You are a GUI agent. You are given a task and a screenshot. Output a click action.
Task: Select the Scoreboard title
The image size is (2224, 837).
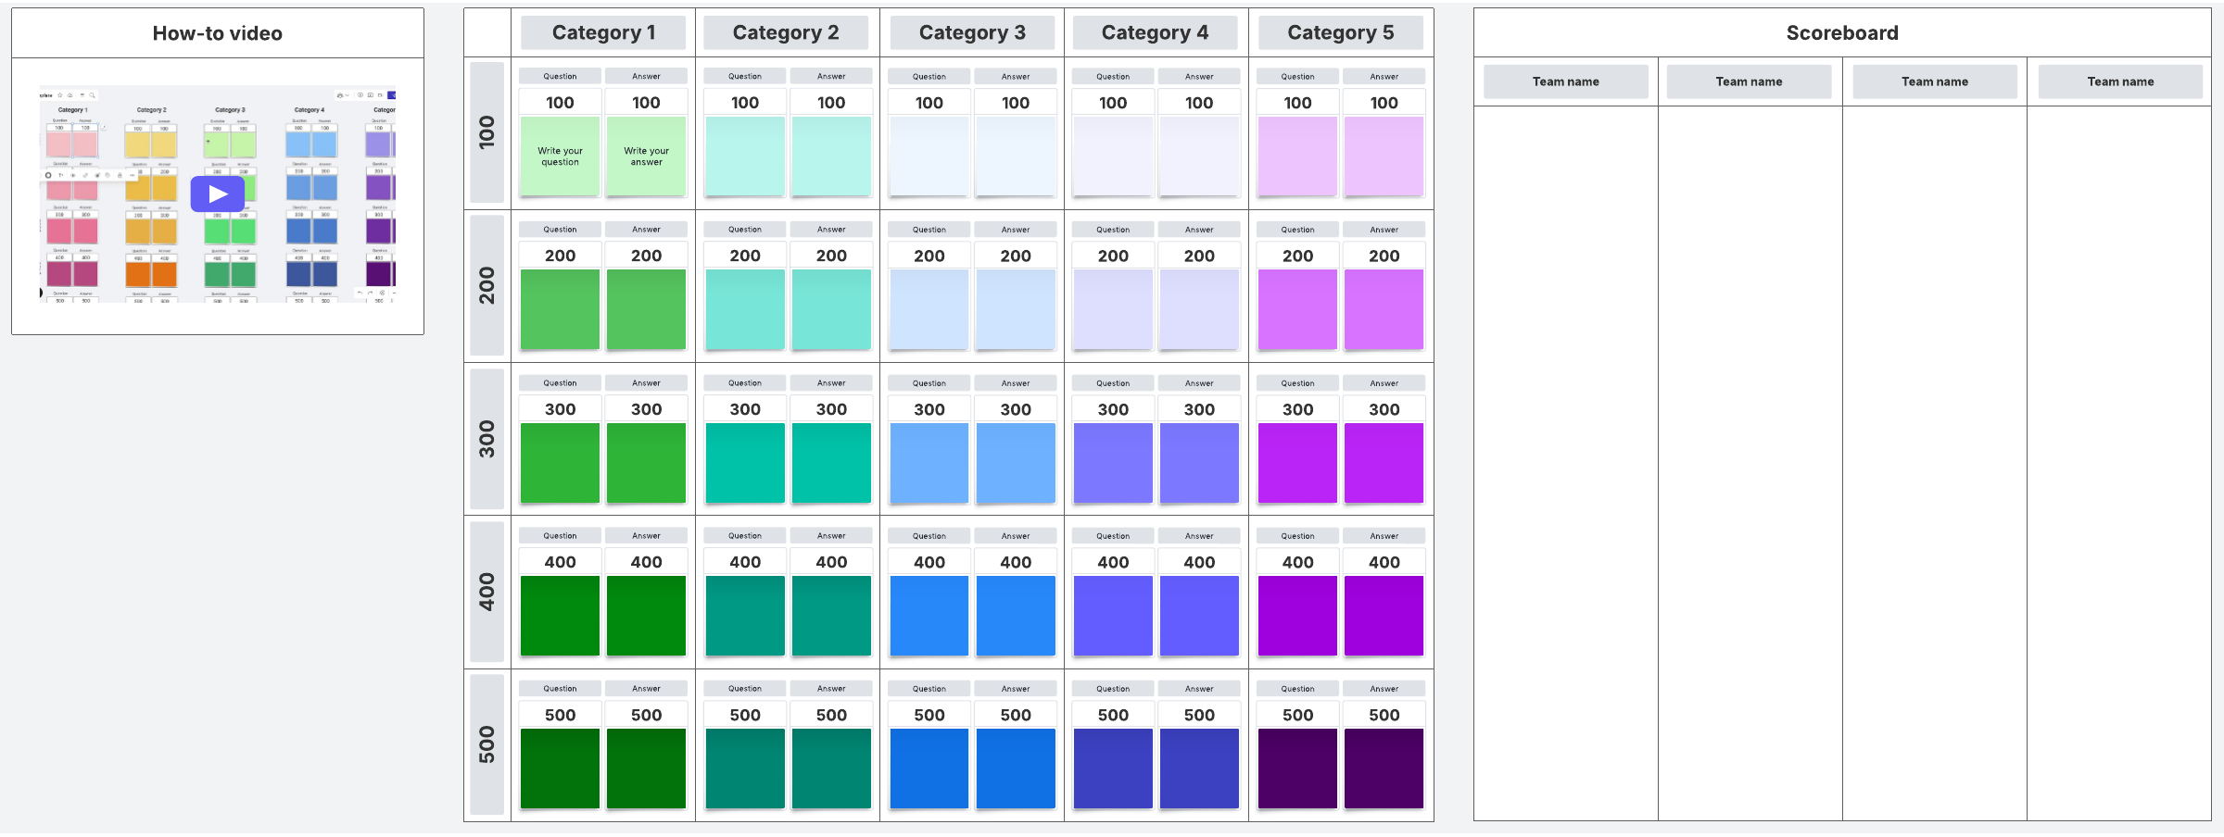click(1841, 33)
